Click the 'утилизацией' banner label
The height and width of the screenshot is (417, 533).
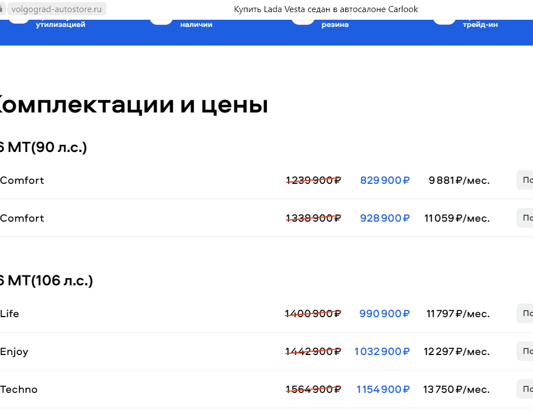[60, 25]
